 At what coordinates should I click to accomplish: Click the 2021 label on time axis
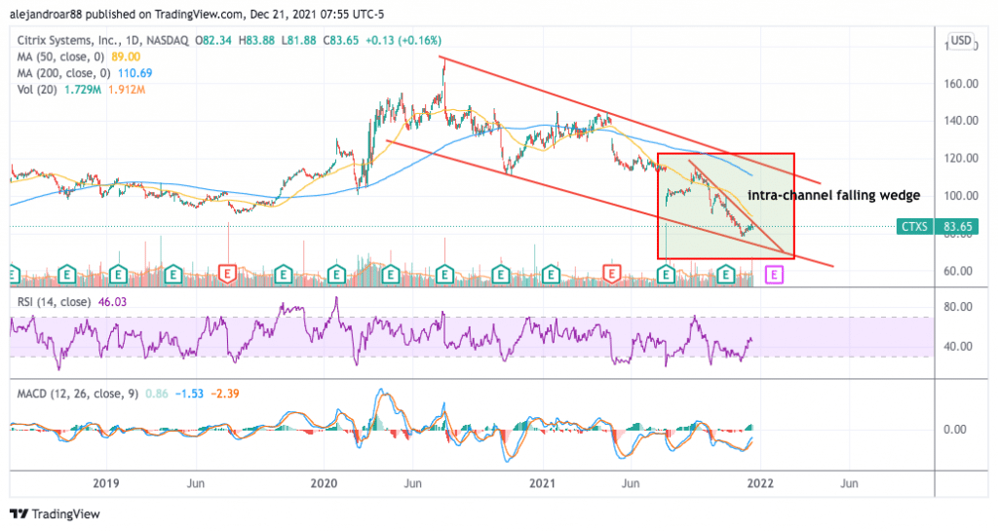(543, 483)
